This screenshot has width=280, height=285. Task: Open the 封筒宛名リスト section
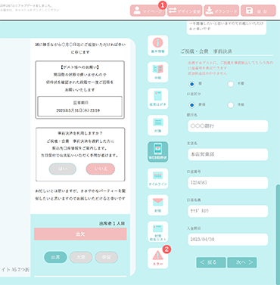click(158, 231)
